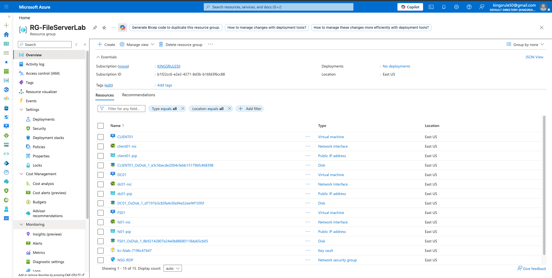Open Activity log in the side menu
Image resolution: width=552 pixels, height=278 pixels.
click(35, 64)
